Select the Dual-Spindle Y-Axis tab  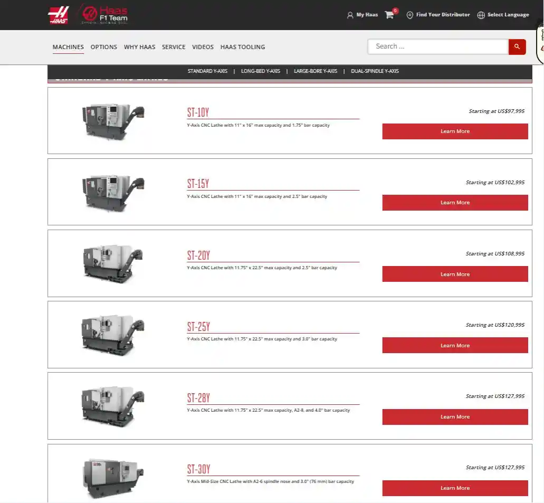375,71
